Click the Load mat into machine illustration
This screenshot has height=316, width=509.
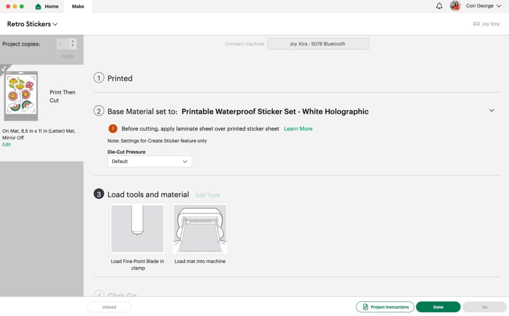tap(200, 229)
